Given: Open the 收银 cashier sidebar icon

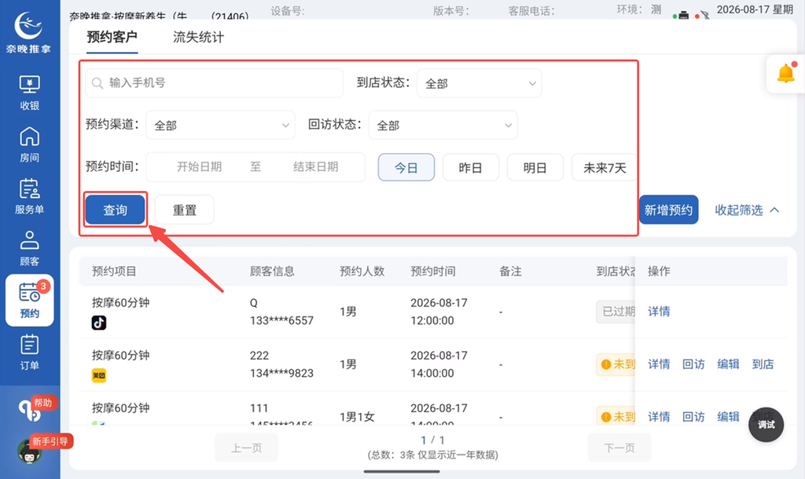Looking at the screenshot, I should pyautogui.click(x=29, y=93).
